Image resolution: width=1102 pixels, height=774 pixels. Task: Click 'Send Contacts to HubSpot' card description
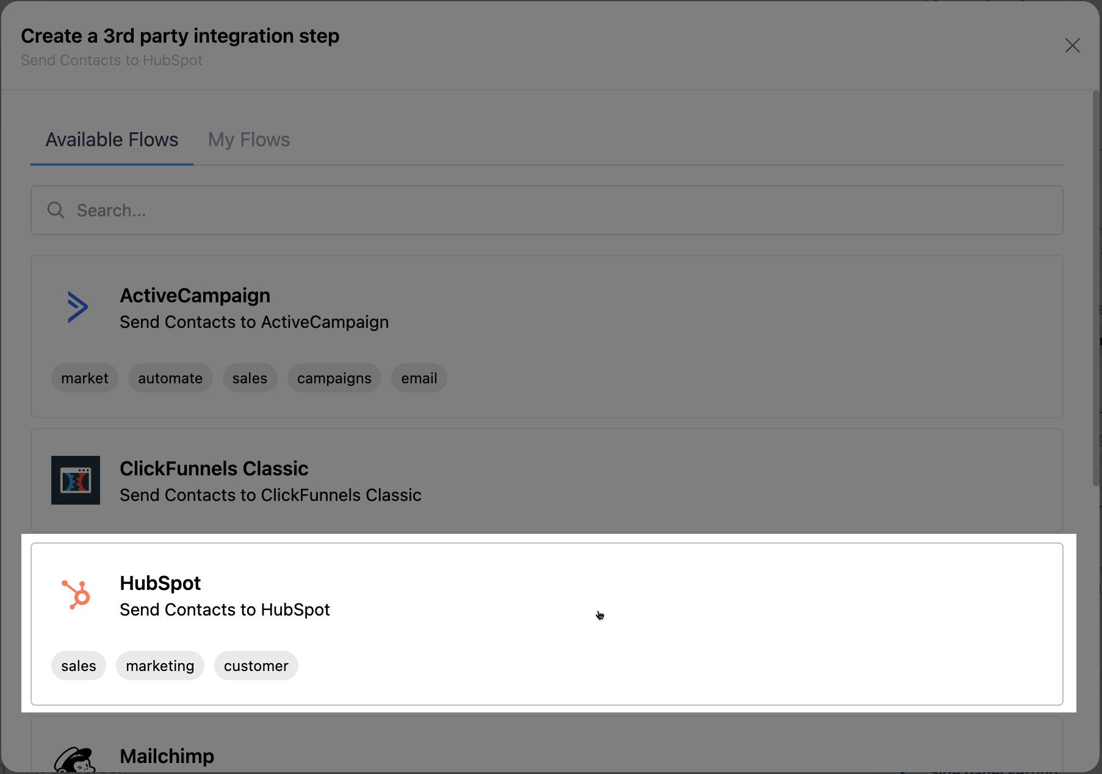pos(225,609)
